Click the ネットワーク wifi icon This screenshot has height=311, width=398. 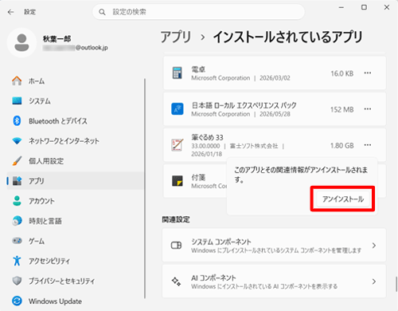(17, 141)
